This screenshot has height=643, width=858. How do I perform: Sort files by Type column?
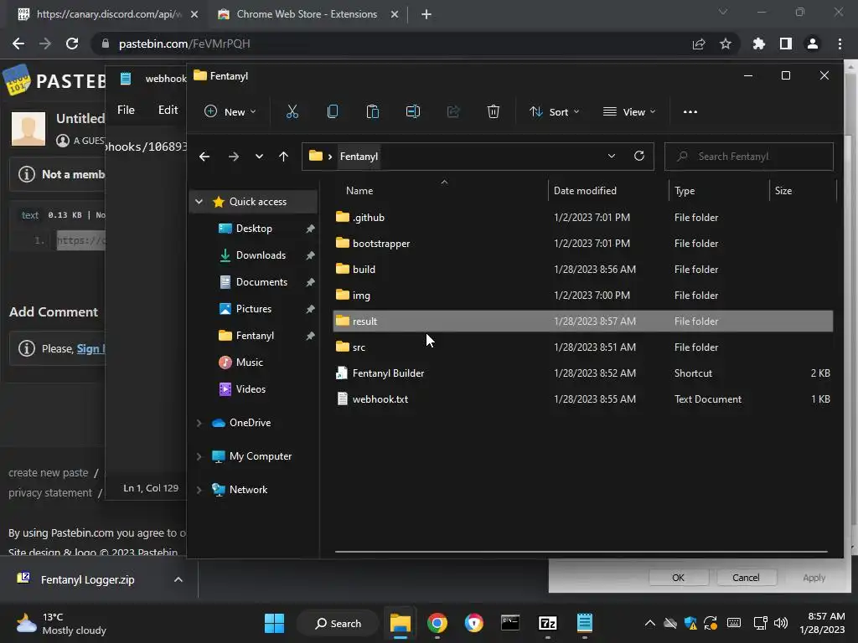[685, 191]
